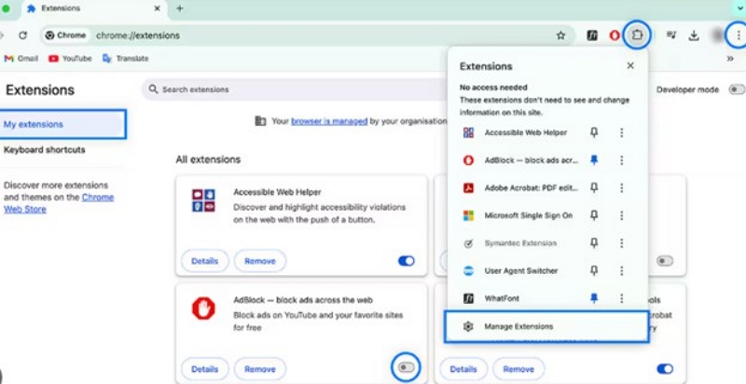Click the Manage Extensions gear icon

(x=468, y=326)
